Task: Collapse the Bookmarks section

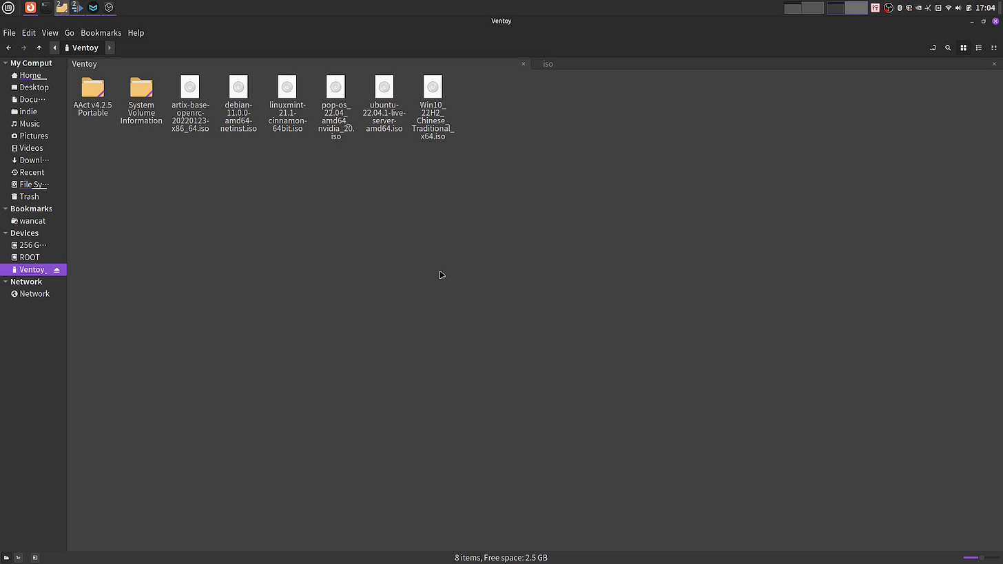Action: click(x=6, y=209)
